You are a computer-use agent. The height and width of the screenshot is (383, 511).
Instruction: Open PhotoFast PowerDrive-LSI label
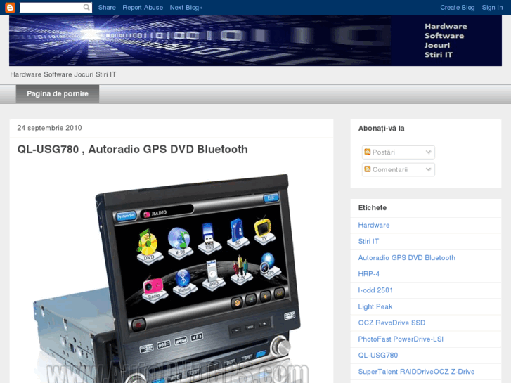click(401, 339)
